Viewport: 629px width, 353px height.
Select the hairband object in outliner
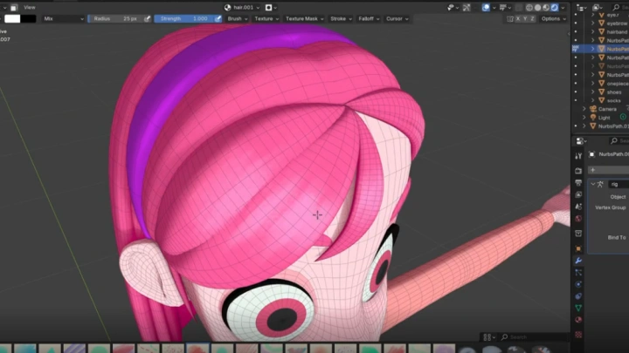click(x=617, y=32)
